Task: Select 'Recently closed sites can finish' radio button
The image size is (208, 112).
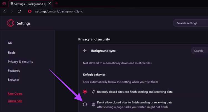Action: coord(85,92)
